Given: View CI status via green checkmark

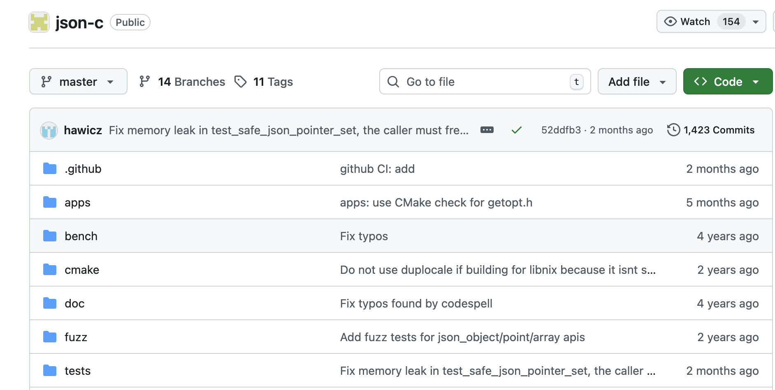Looking at the screenshot, I should click(516, 130).
